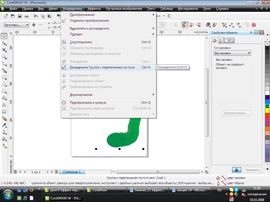This screenshot has height=202, width=270.
Task: Select the Table tool
Action: [x=4, y=112]
